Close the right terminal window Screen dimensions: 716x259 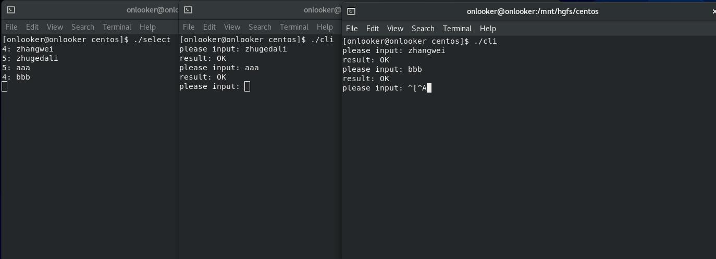click(713, 11)
